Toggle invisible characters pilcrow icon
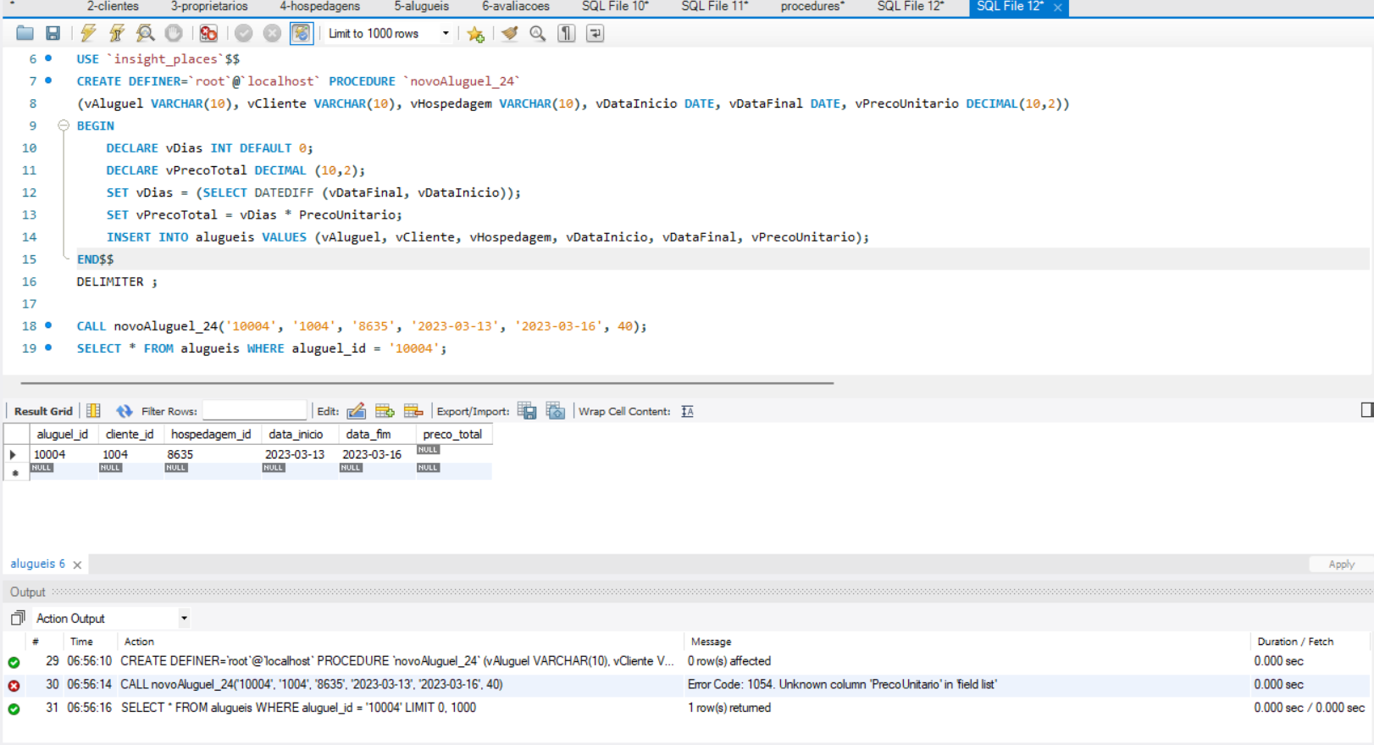Image resolution: width=1374 pixels, height=745 pixels. pyautogui.click(x=566, y=34)
